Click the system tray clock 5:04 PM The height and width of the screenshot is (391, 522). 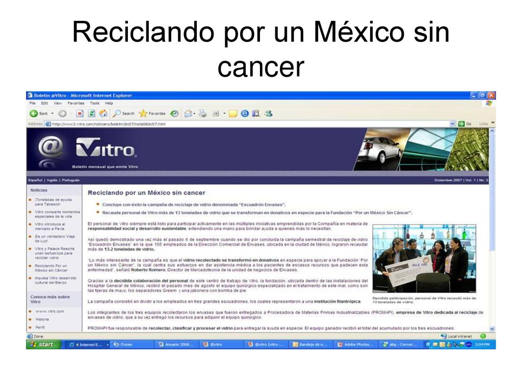(482, 345)
